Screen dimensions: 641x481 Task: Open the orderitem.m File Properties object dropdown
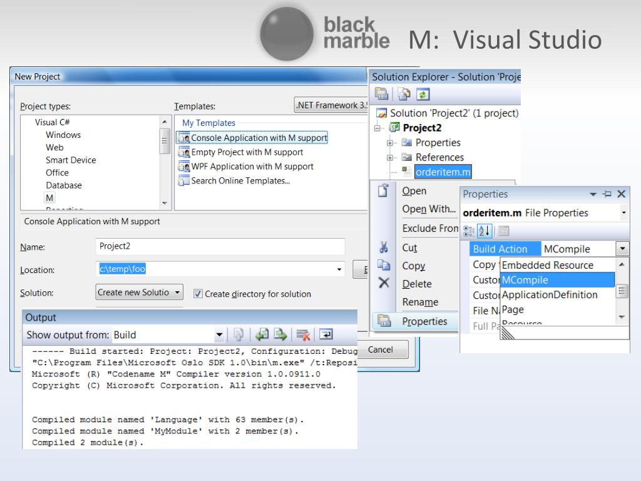(623, 213)
